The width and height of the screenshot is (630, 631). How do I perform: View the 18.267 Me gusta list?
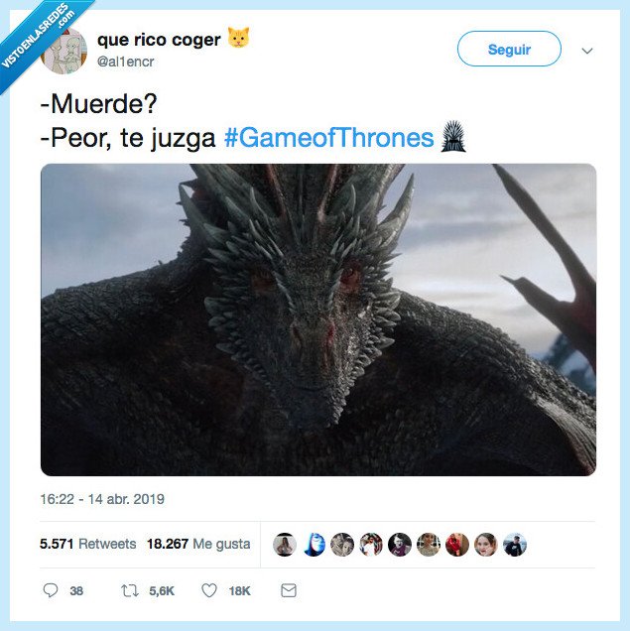pos(198,544)
